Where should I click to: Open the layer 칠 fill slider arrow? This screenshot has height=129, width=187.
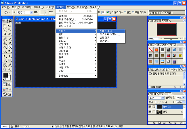(184, 102)
